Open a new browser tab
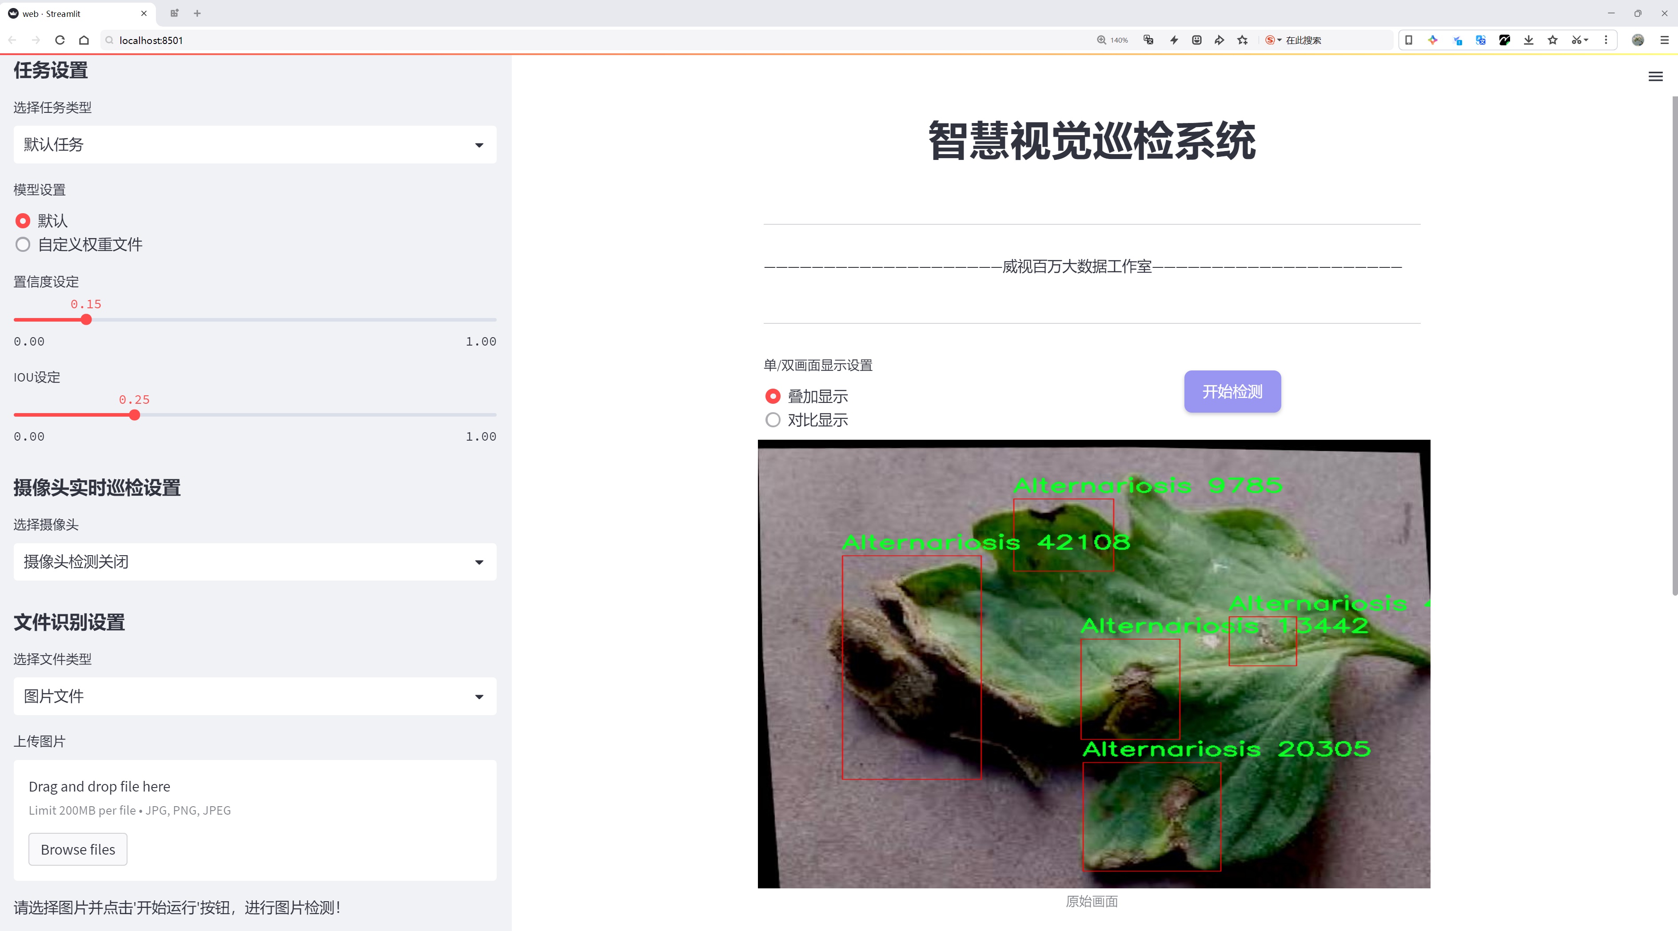The height and width of the screenshot is (931, 1678). tap(197, 13)
